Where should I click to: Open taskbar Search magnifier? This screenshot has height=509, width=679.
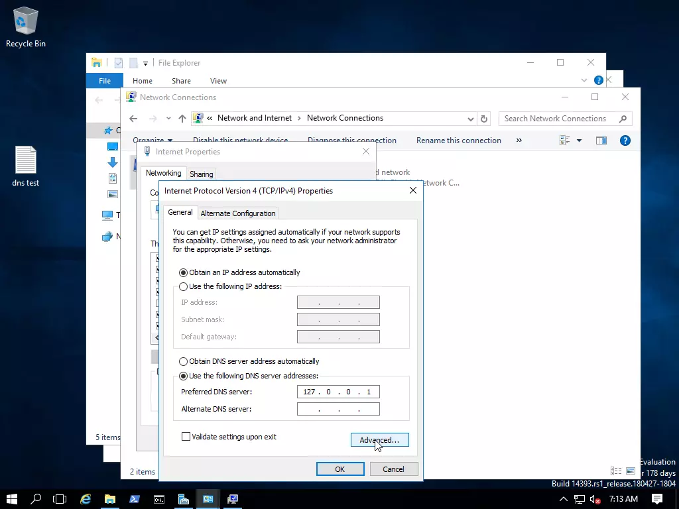(x=36, y=499)
